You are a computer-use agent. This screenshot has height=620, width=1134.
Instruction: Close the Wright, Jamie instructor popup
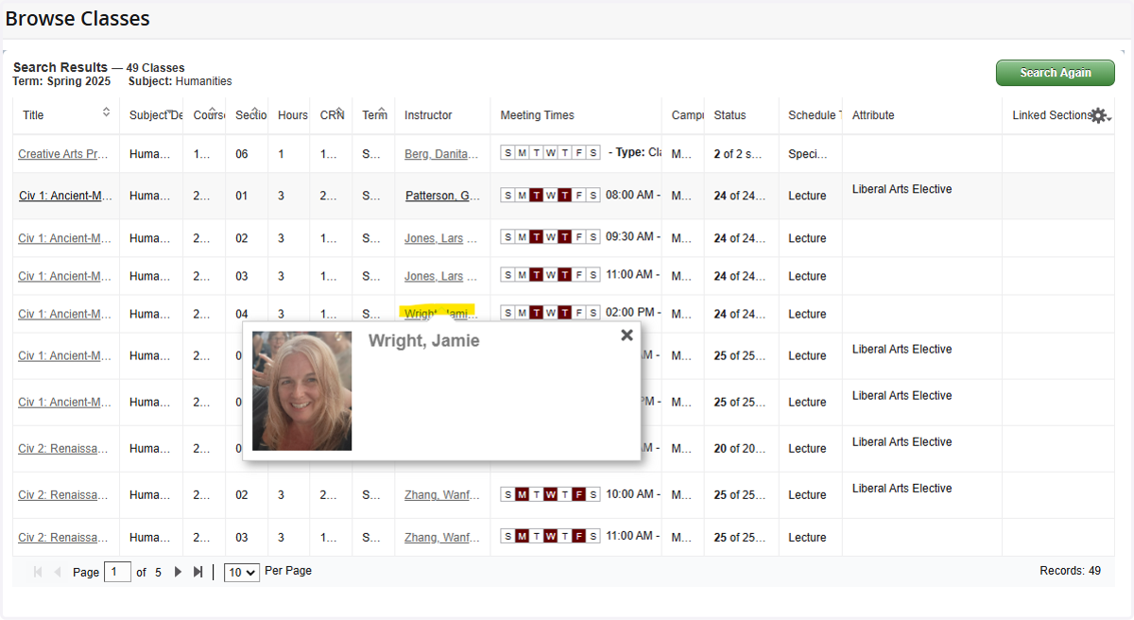tap(627, 335)
